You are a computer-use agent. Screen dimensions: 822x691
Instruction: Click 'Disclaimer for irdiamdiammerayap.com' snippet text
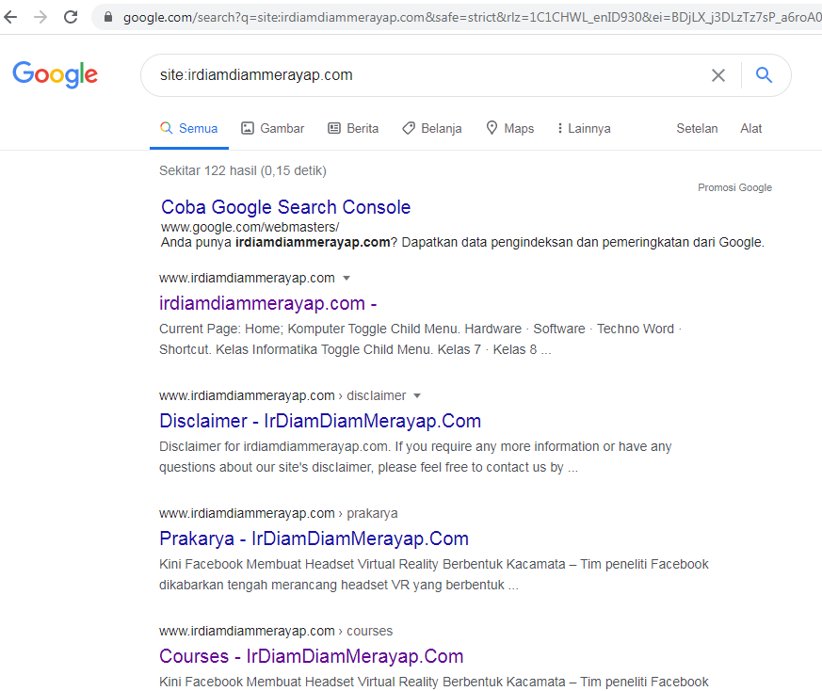pyautogui.click(x=415, y=457)
